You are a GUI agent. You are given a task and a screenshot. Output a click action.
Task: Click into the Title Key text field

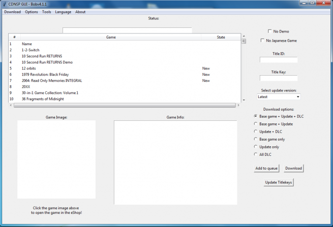[x=279, y=78]
